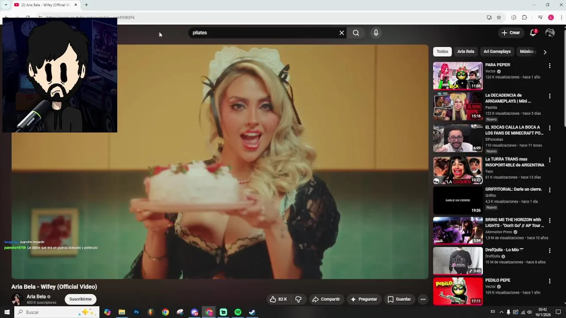Select the Ari Gameplays filter chip
This screenshot has width=566, height=318.
click(x=497, y=52)
